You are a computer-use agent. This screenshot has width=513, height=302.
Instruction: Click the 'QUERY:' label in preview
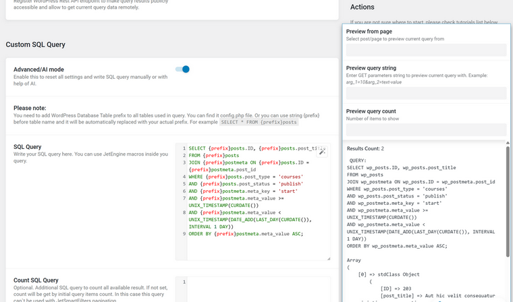(x=358, y=160)
